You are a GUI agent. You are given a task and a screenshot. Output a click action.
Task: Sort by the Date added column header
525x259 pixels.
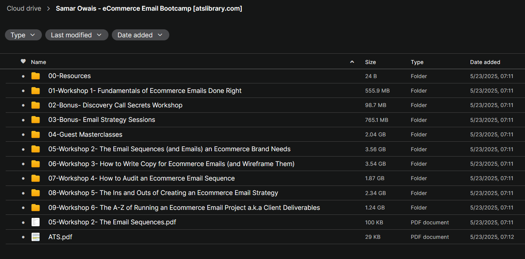point(485,62)
